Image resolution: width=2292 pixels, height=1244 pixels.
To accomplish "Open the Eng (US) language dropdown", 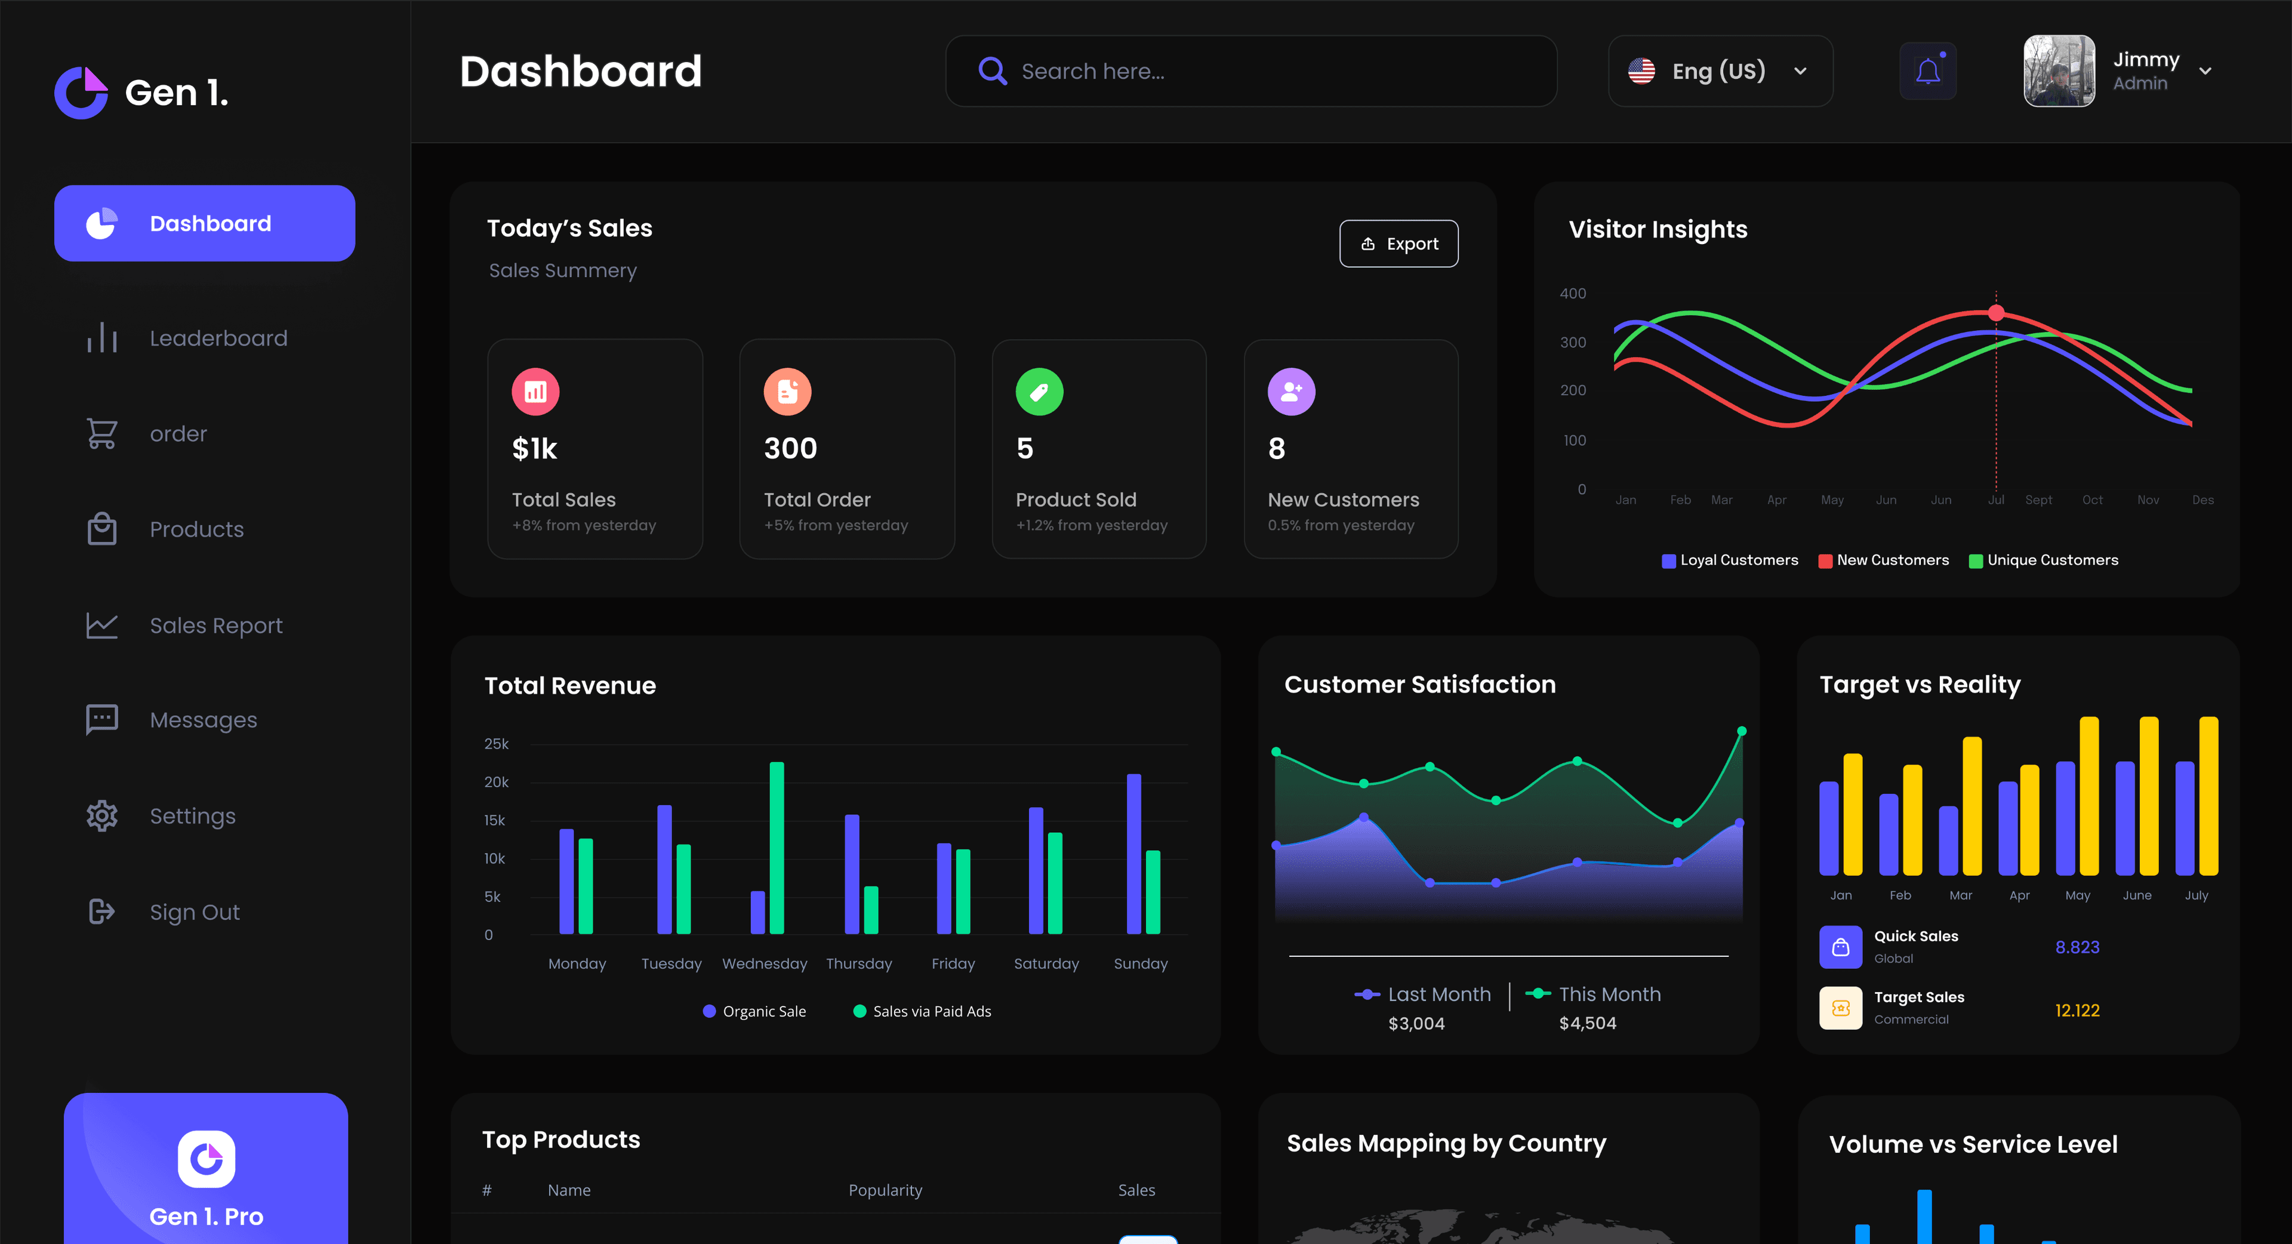I will pyautogui.click(x=1719, y=71).
